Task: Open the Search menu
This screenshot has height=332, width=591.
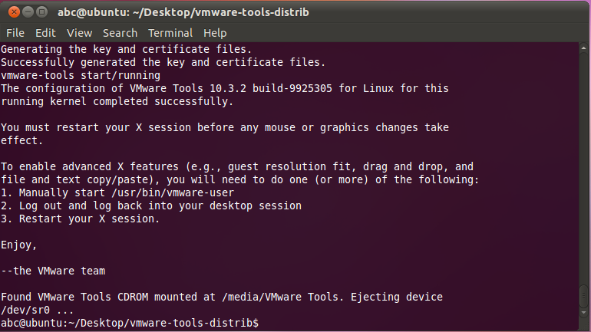Action: tap(120, 33)
